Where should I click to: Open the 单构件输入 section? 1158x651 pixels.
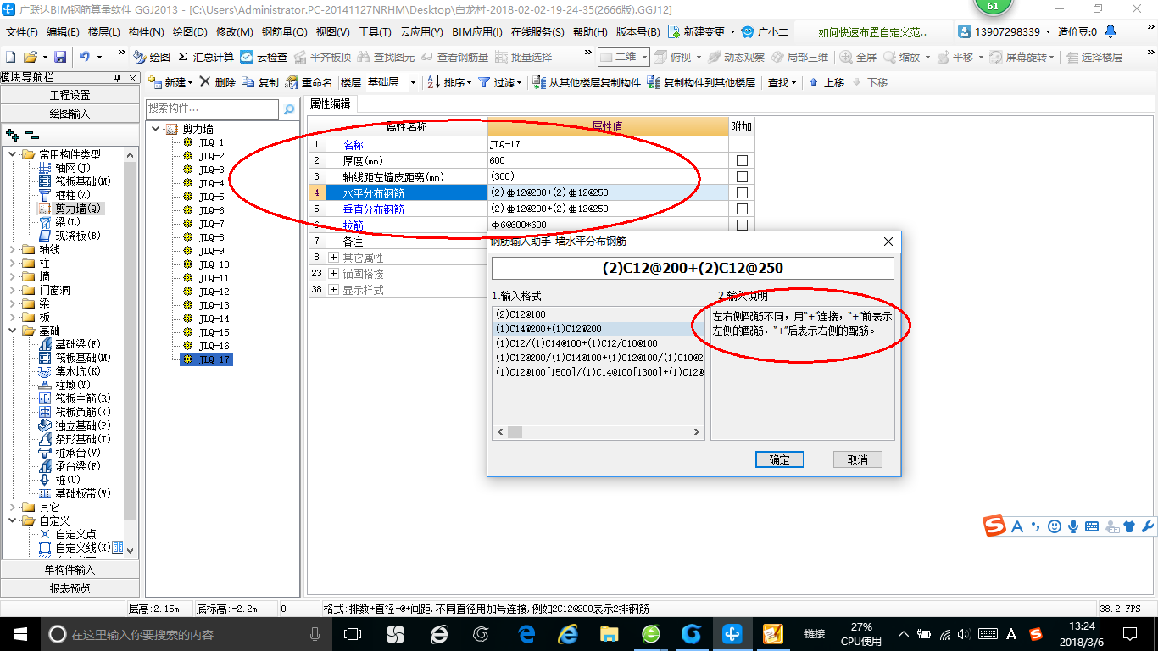(x=70, y=570)
